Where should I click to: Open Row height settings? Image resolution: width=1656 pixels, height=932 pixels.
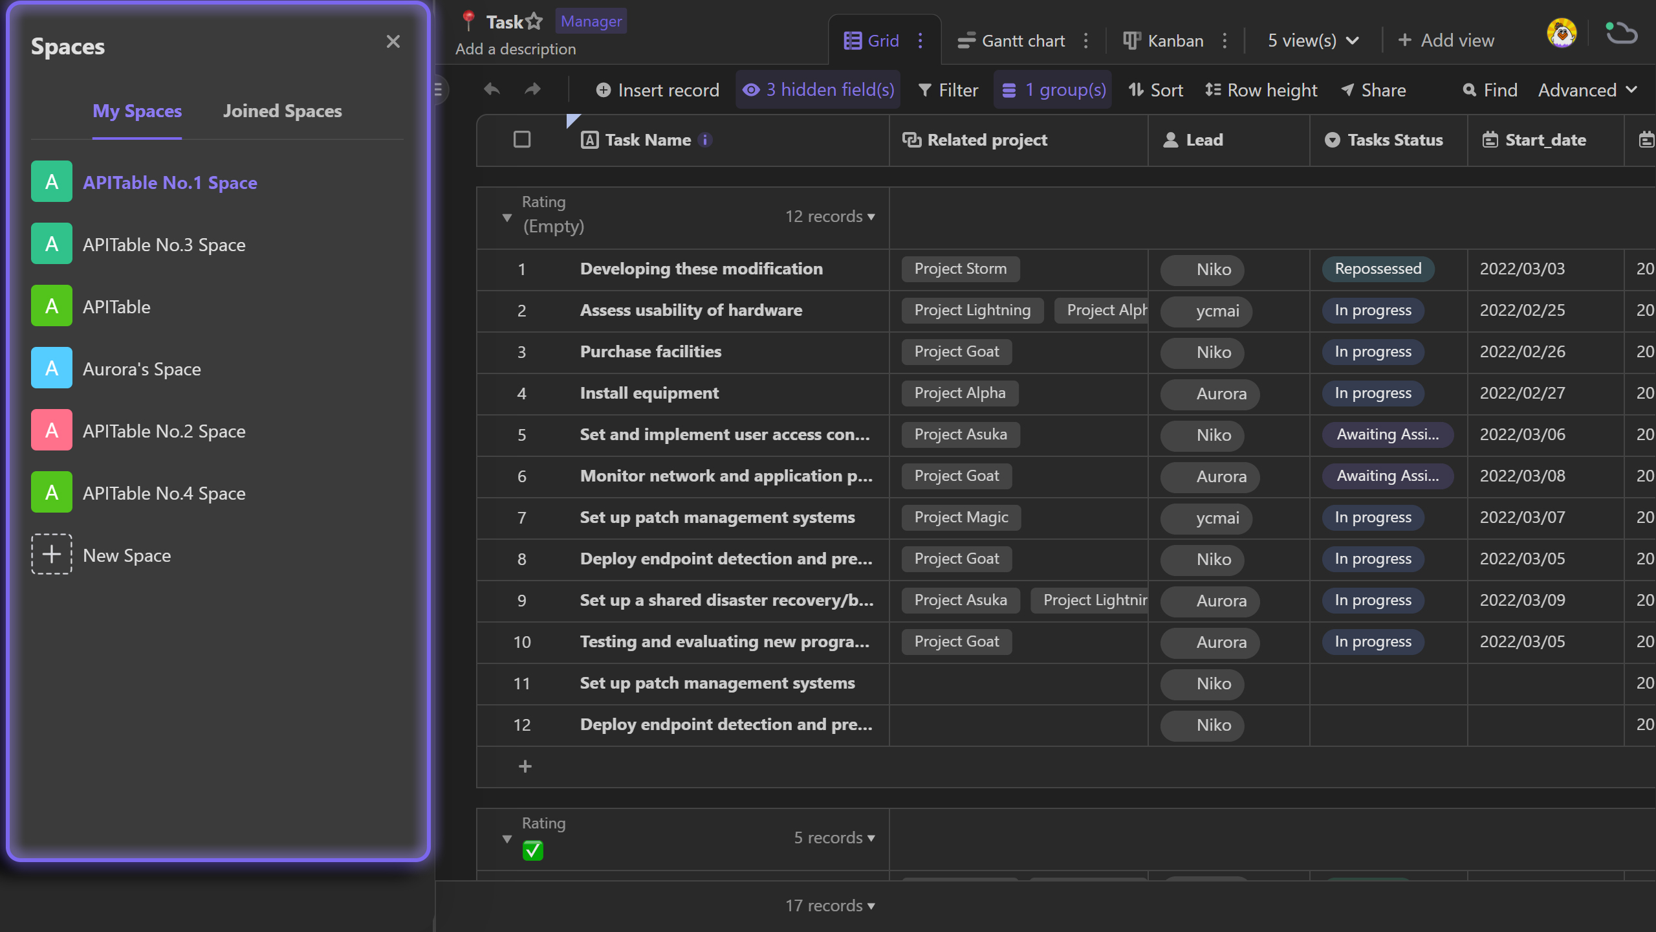pyautogui.click(x=1261, y=90)
